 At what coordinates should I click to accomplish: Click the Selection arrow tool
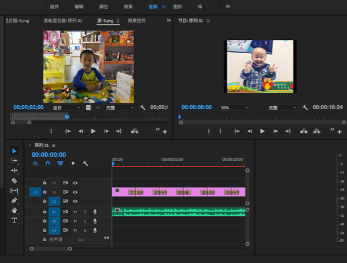(x=14, y=151)
